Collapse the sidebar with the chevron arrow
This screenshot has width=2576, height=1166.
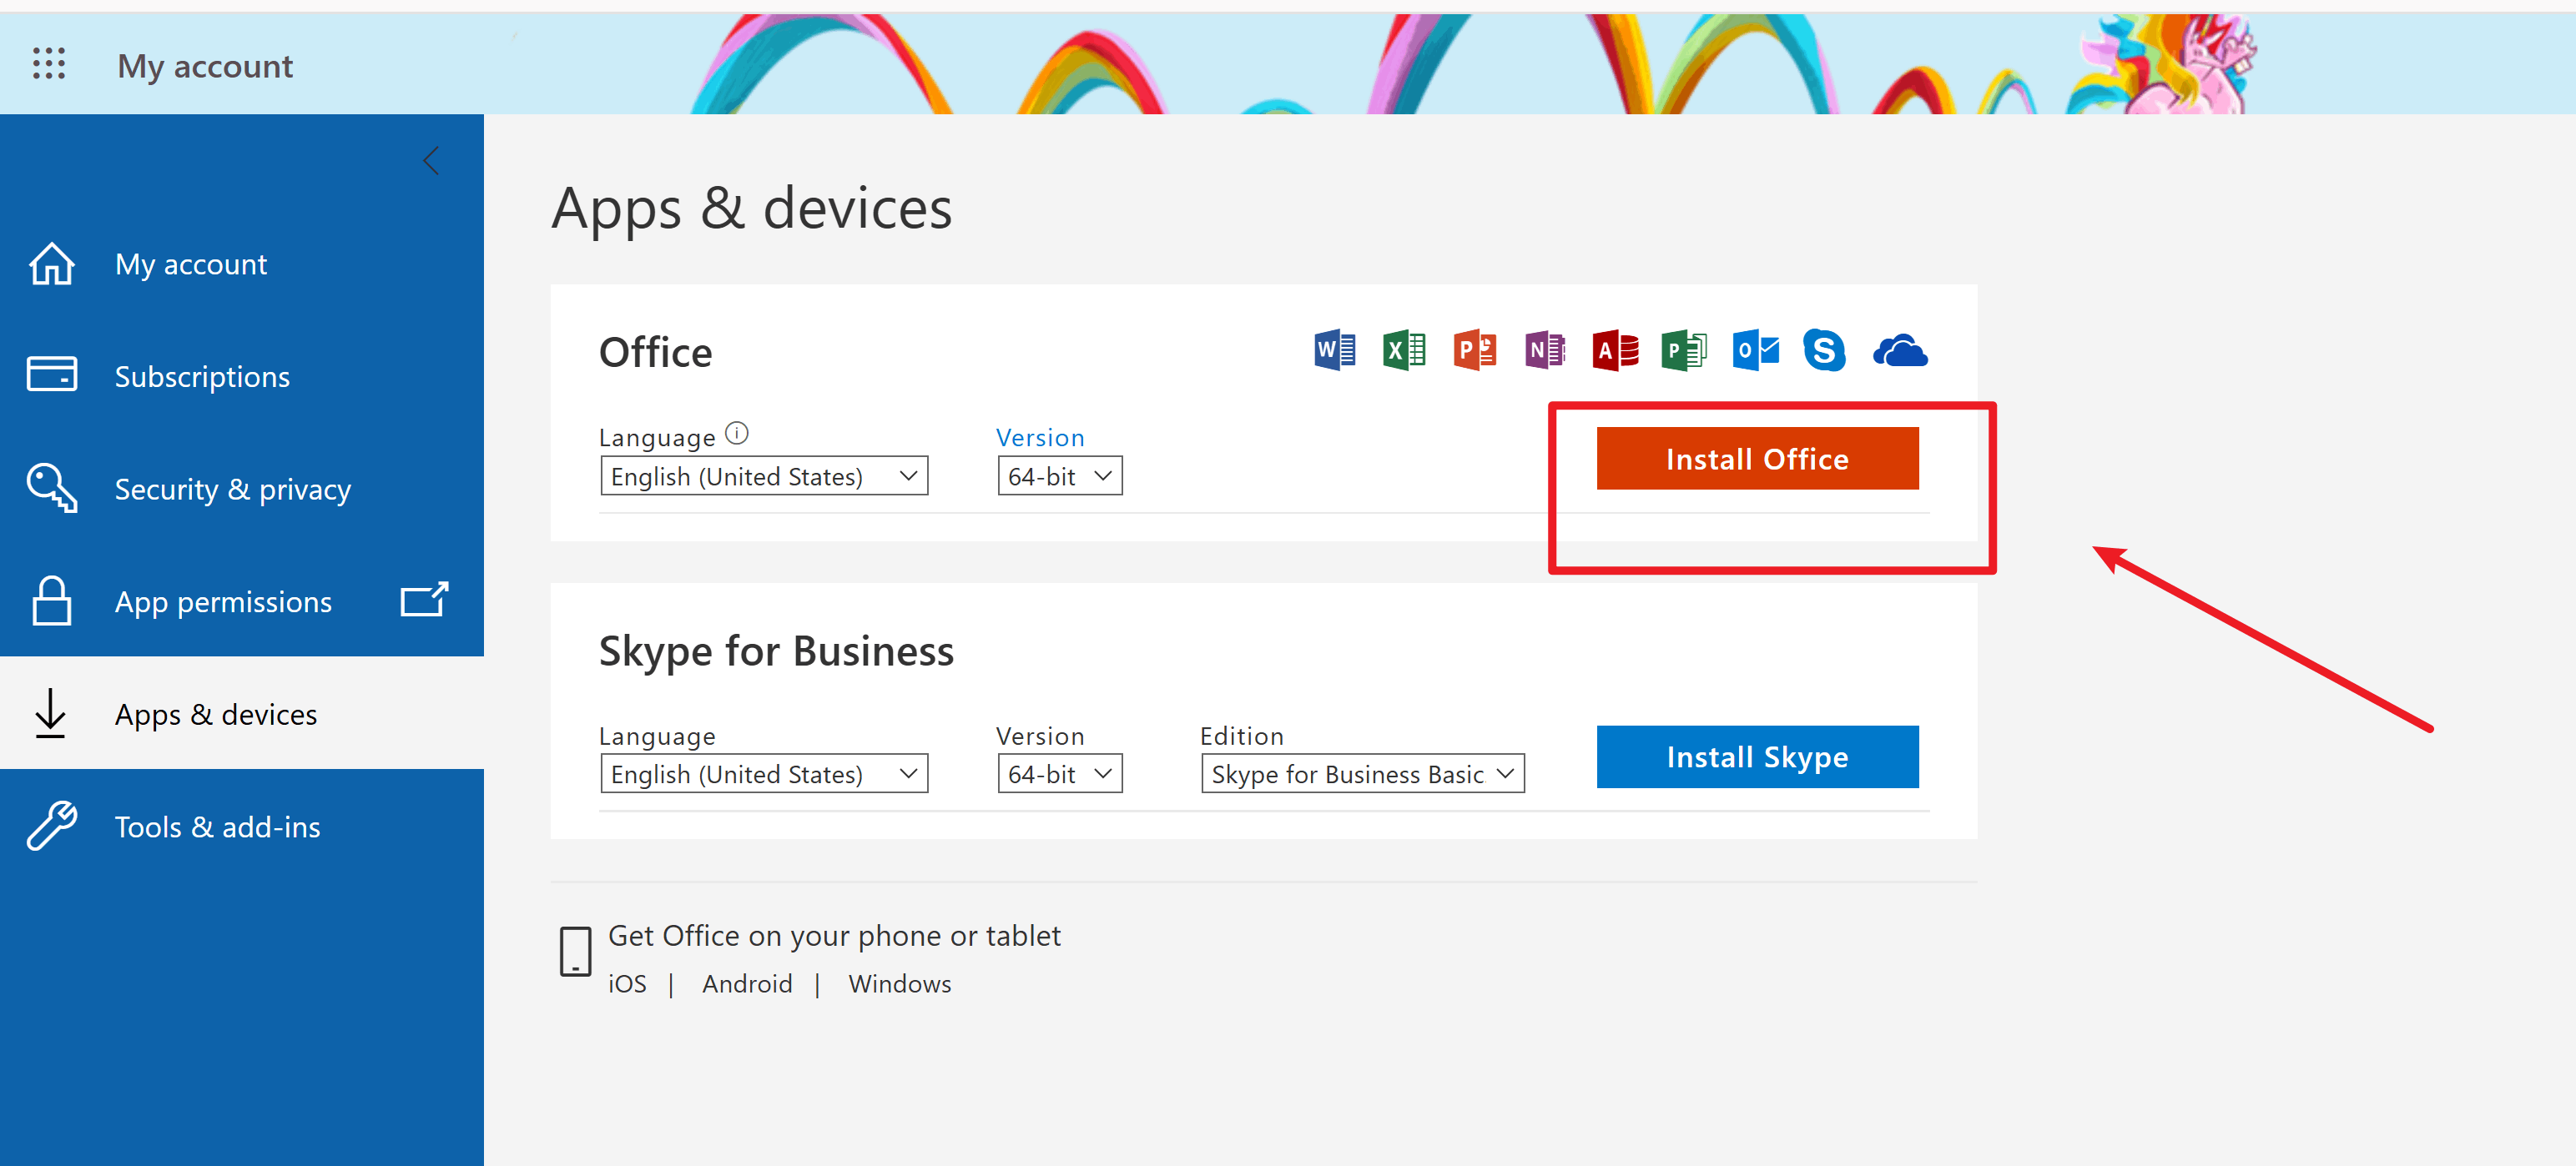click(431, 161)
